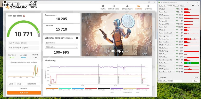Open OPTIONS via the gear icon
Screen dimensions: 201x99
pos(148,6)
